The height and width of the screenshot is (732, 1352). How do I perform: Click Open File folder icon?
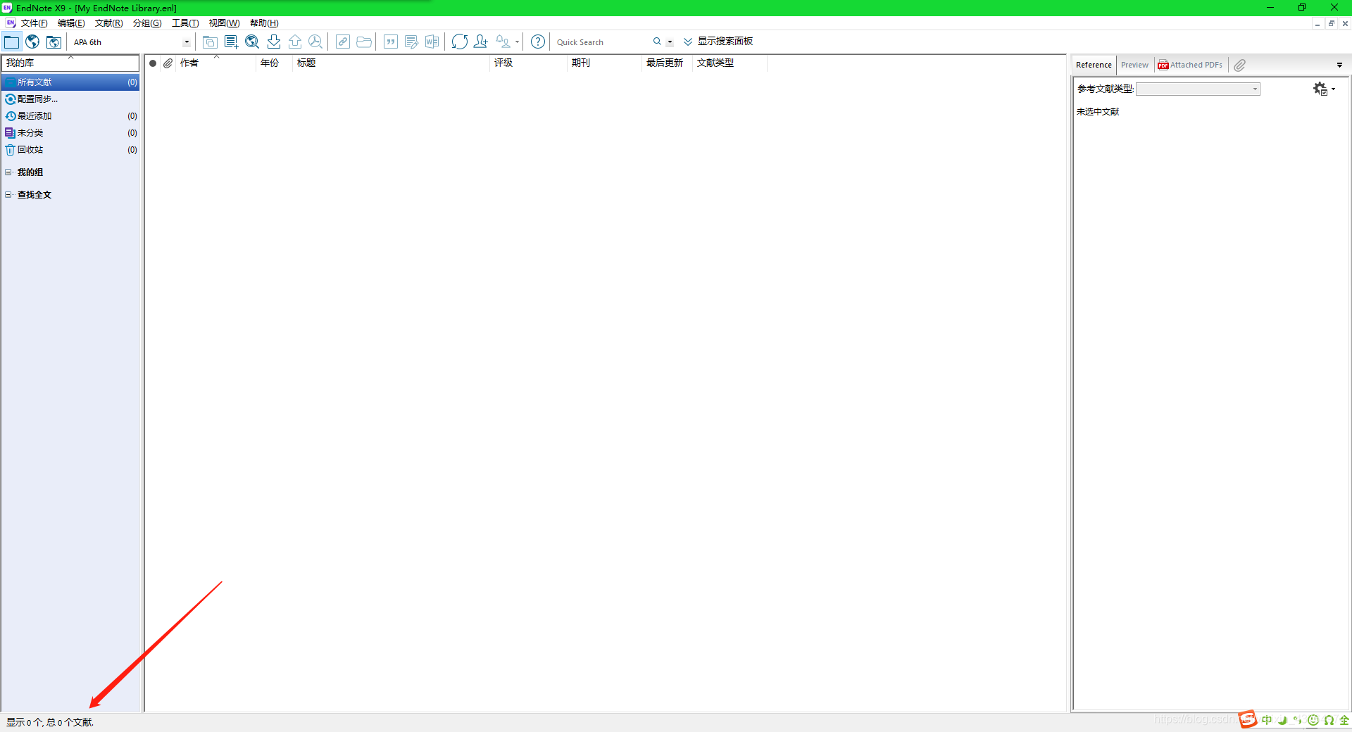(364, 42)
